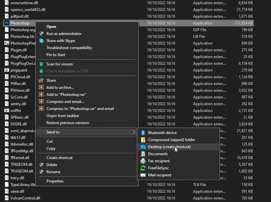271x202 pixels.
Task: Choose Cut from the context menu
Action: tap(87, 141)
